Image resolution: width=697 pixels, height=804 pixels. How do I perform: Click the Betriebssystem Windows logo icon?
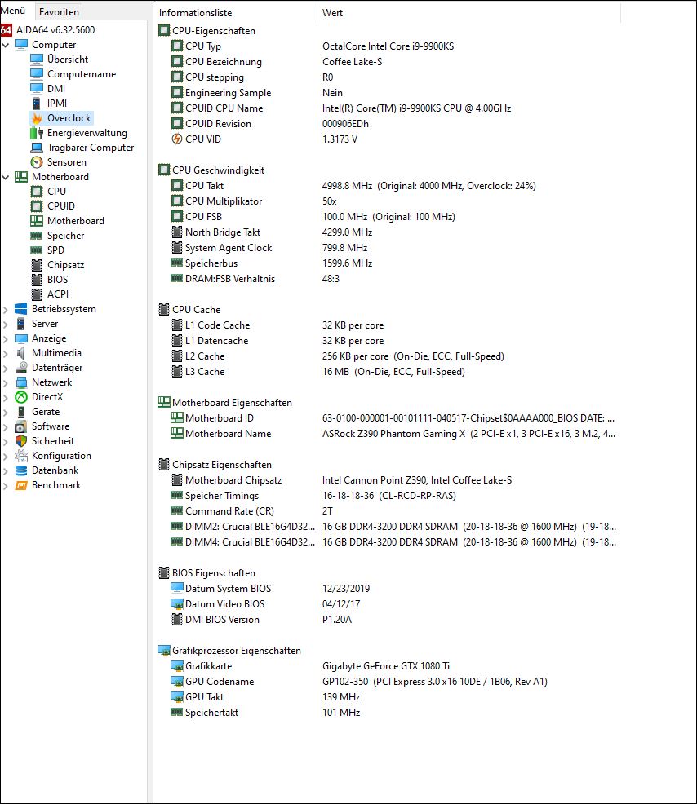(21, 309)
